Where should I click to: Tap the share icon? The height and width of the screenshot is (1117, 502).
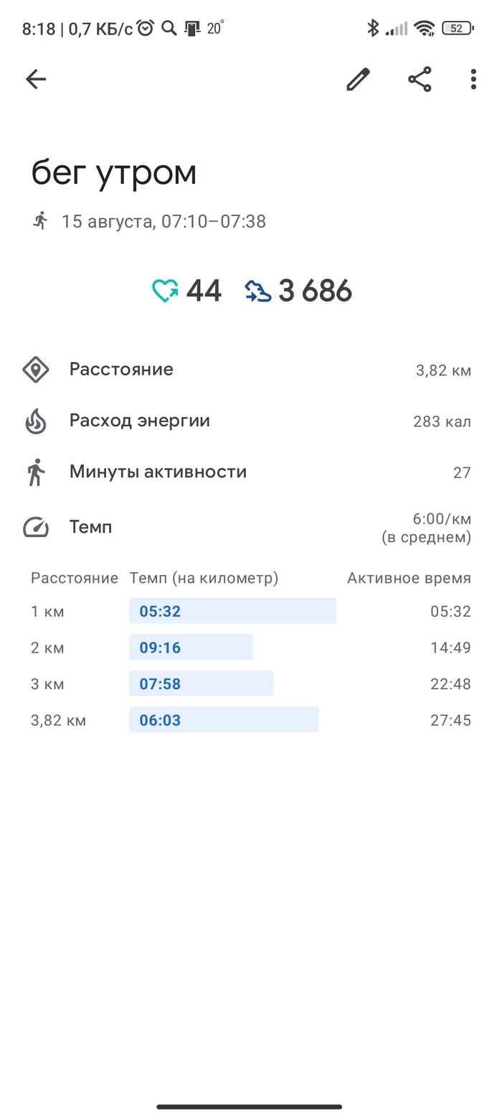[x=420, y=79]
